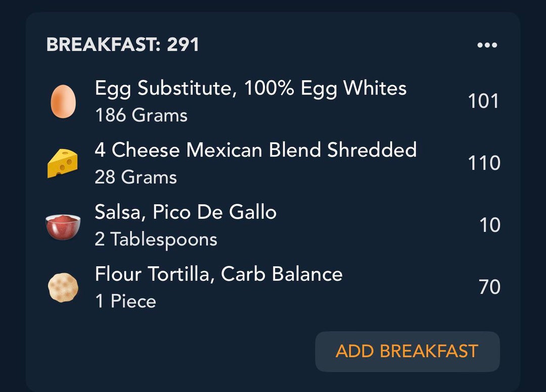Tap the 70 calorie value for tortilla
Screen dimensions: 546x392
(x=489, y=287)
